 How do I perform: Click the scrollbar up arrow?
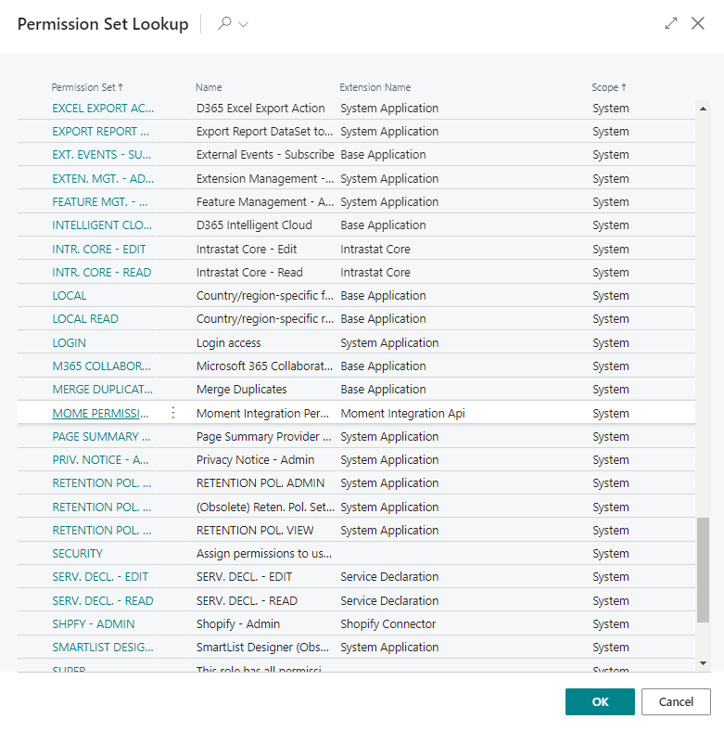tap(703, 108)
